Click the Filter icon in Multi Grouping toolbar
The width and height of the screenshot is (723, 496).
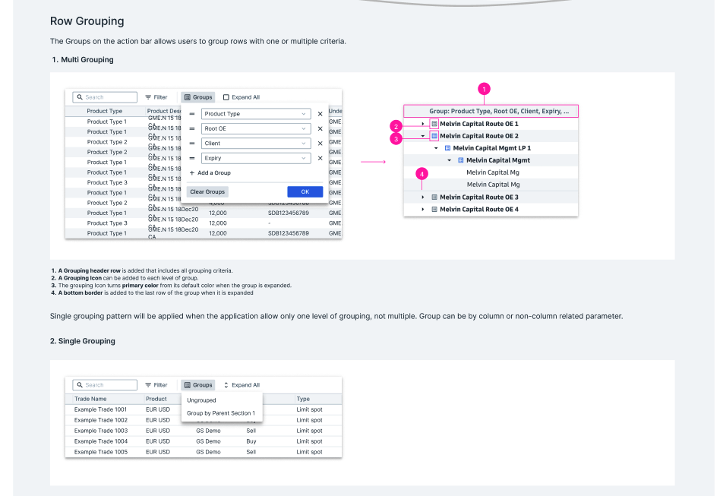click(149, 97)
